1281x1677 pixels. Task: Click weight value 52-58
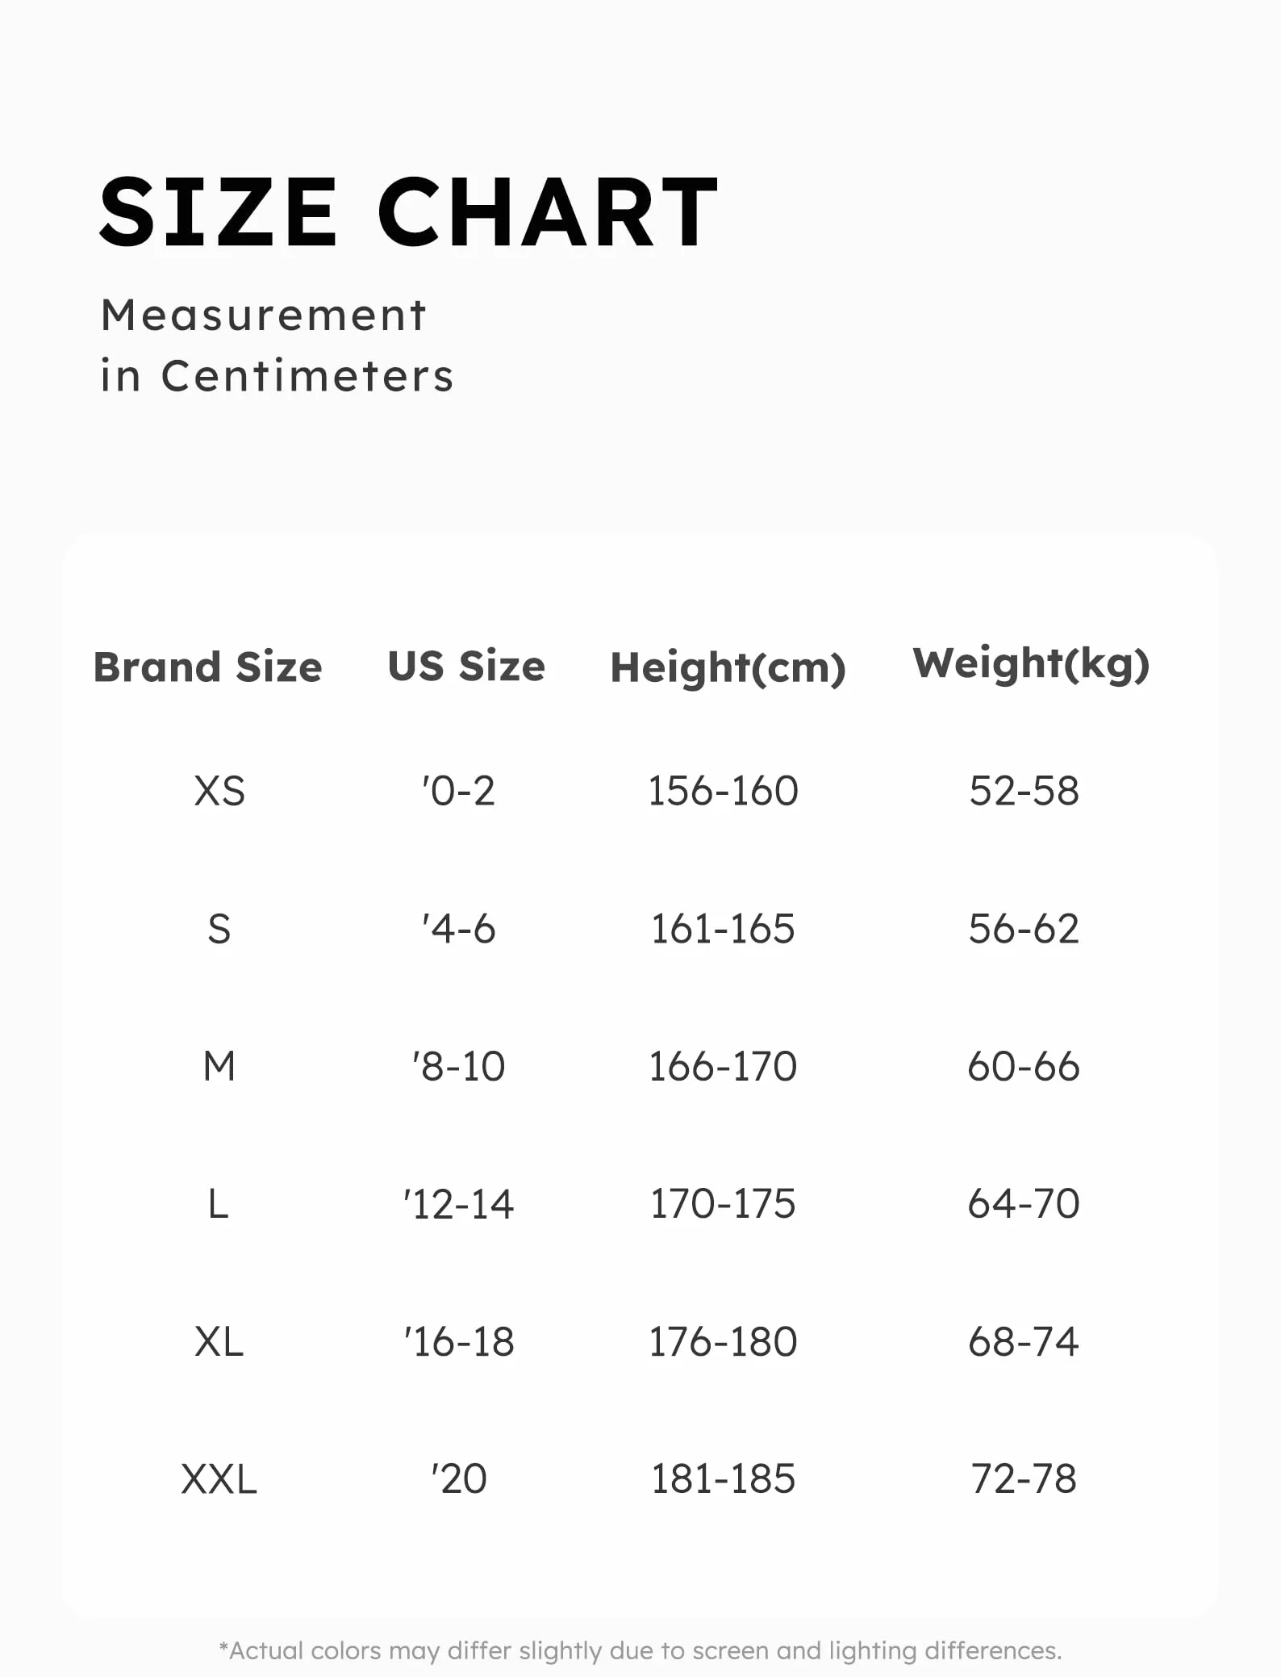(1024, 791)
